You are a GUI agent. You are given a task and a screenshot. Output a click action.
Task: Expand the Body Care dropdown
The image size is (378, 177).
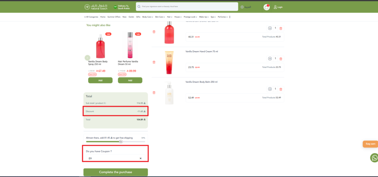pos(147,17)
